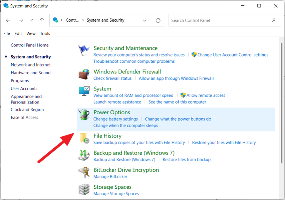The height and width of the screenshot is (200, 285).
Task: Select Clock and Region in sidebar
Action: [x=27, y=110]
